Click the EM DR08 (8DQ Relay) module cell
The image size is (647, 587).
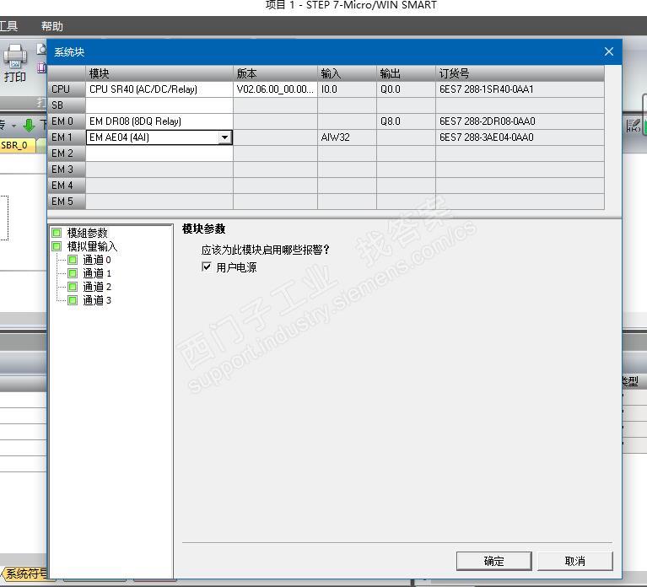click(x=159, y=121)
